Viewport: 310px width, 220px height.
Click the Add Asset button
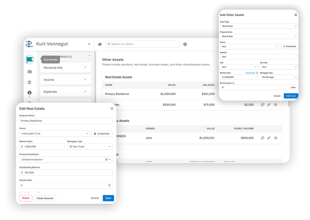coord(291,96)
